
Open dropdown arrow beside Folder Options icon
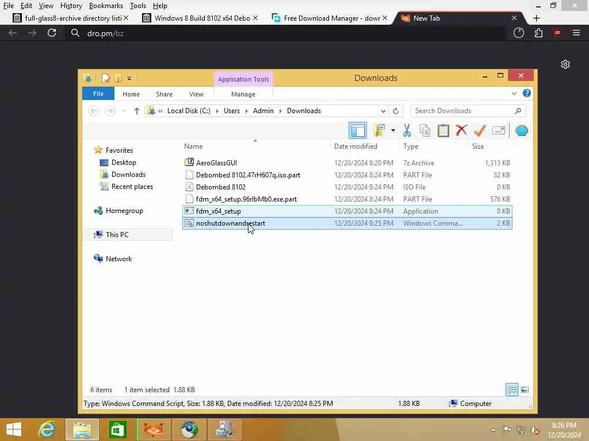(393, 130)
